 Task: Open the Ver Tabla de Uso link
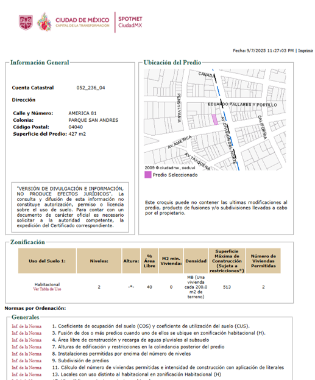(x=47, y=289)
